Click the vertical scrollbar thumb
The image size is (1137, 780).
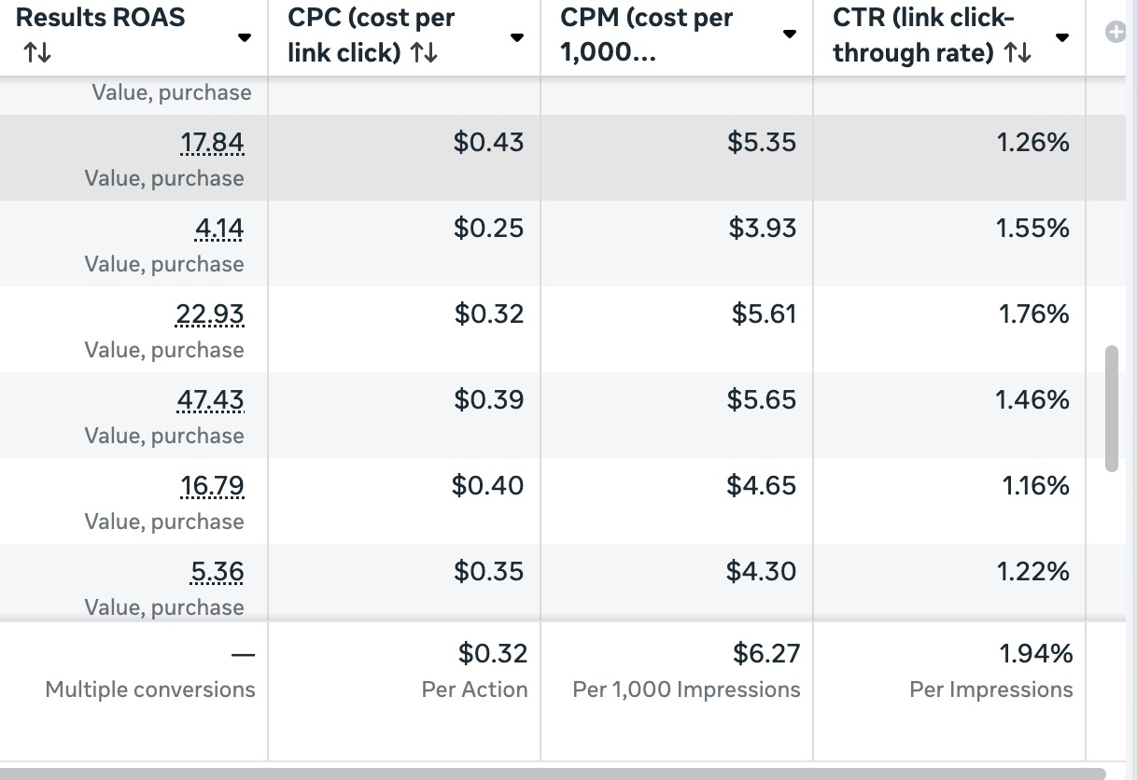coord(1111,409)
